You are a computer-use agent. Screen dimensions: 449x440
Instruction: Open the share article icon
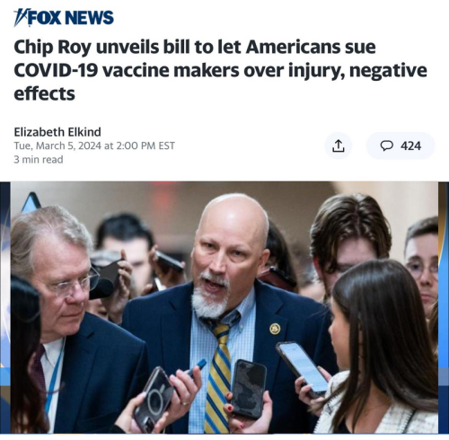coord(339,145)
